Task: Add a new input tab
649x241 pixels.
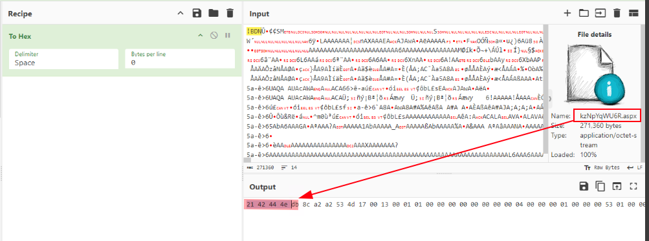Action: point(567,13)
